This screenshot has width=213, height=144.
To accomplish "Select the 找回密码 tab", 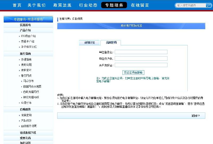I will 111,42.
